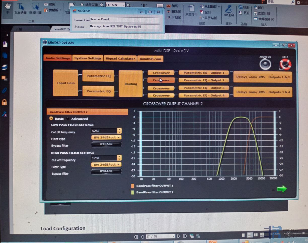
Task: Toggle Bypass for the low pass filter
Action: coord(106,144)
